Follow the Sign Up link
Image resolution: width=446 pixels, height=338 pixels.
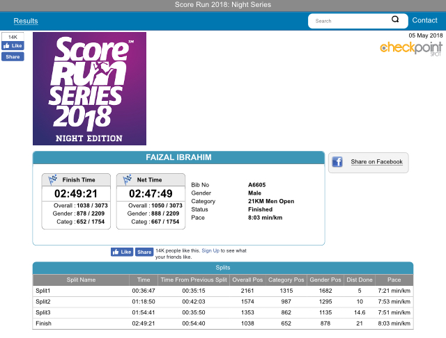pyautogui.click(x=210, y=250)
